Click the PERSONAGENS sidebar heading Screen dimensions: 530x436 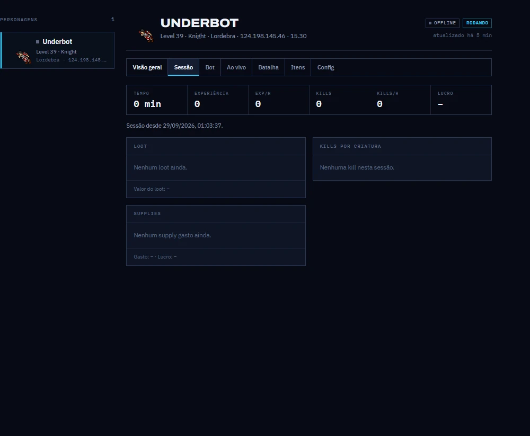pos(19,20)
